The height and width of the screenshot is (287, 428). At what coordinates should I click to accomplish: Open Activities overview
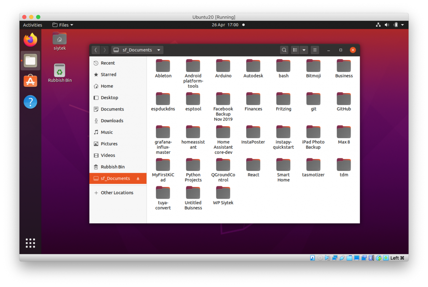pyautogui.click(x=33, y=25)
